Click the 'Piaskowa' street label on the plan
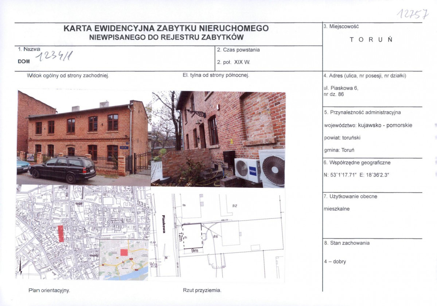 (x=164, y=224)
